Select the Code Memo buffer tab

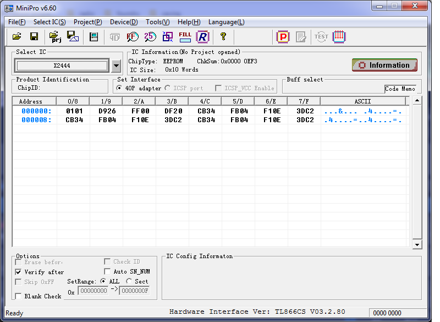(400, 89)
